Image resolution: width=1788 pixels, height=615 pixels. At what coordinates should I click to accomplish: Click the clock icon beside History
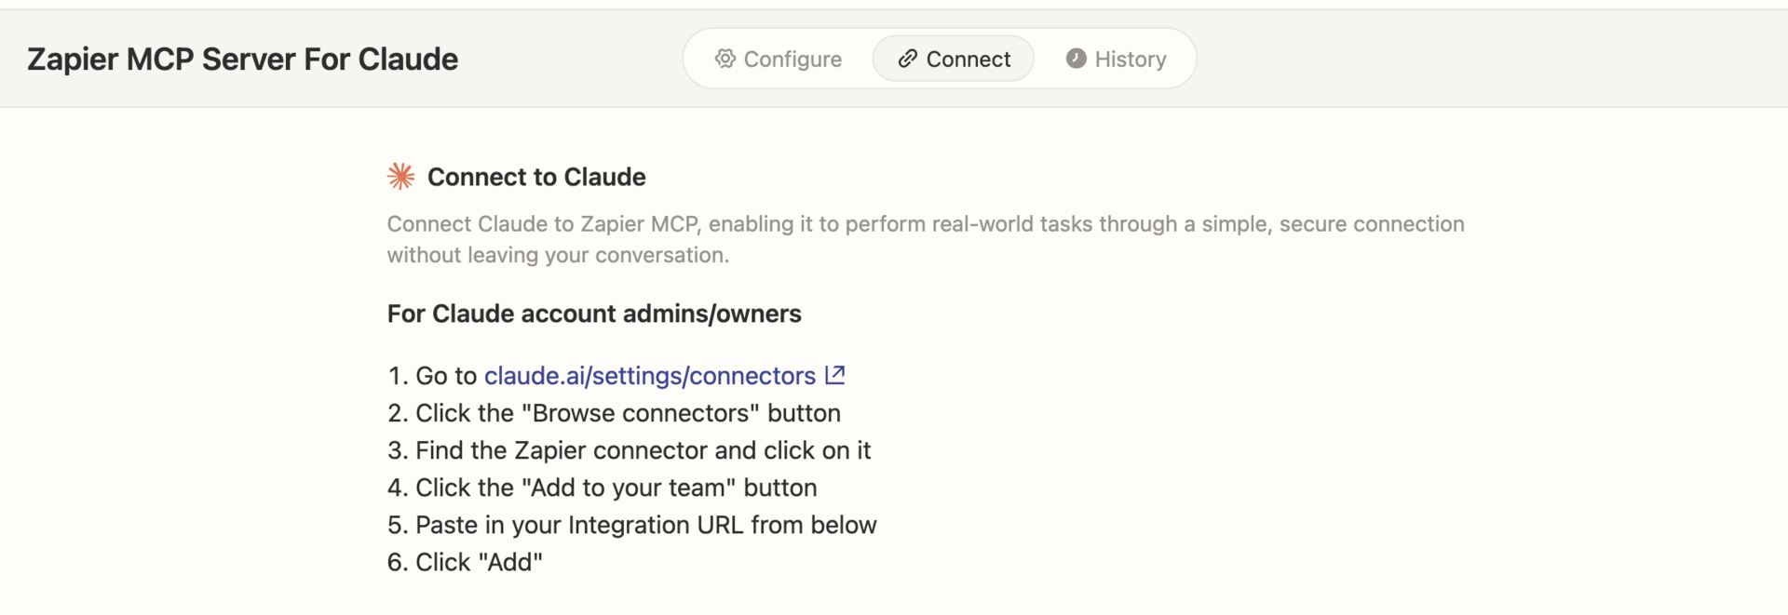coord(1076,59)
